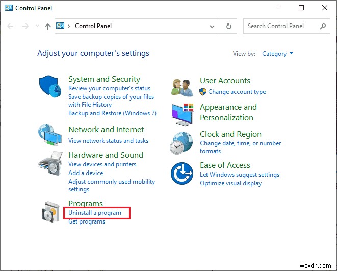
Task: Click the System and Security shield icon
Action: pos(50,88)
